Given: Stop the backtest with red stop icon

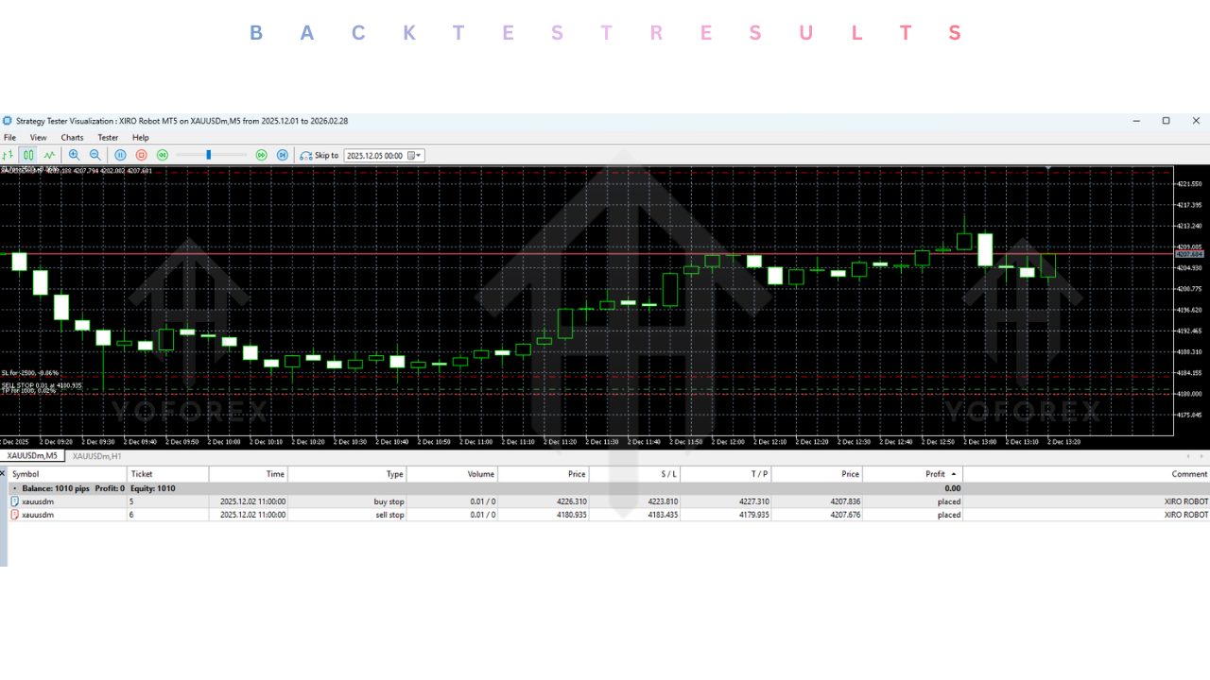Looking at the screenshot, I should click(141, 155).
